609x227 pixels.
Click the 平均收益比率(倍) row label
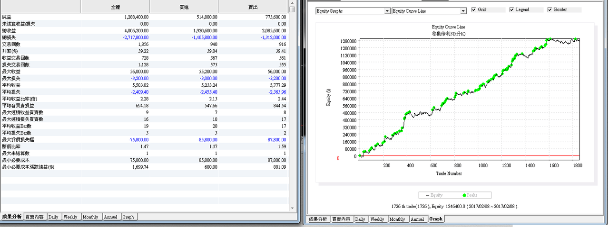[20, 99]
